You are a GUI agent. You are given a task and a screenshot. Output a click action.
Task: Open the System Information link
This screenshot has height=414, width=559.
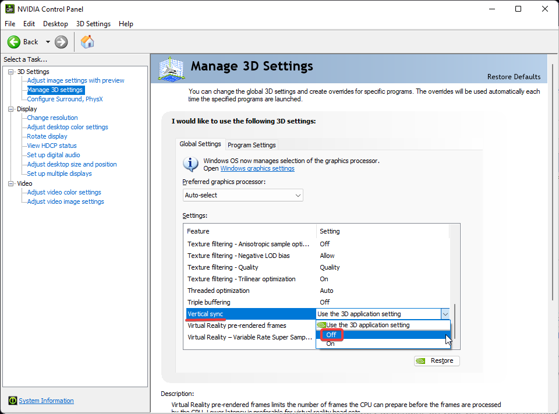[x=47, y=401]
